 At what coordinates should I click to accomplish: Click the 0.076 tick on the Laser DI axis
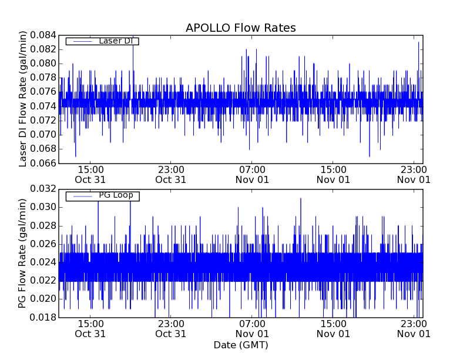[43, 92]
